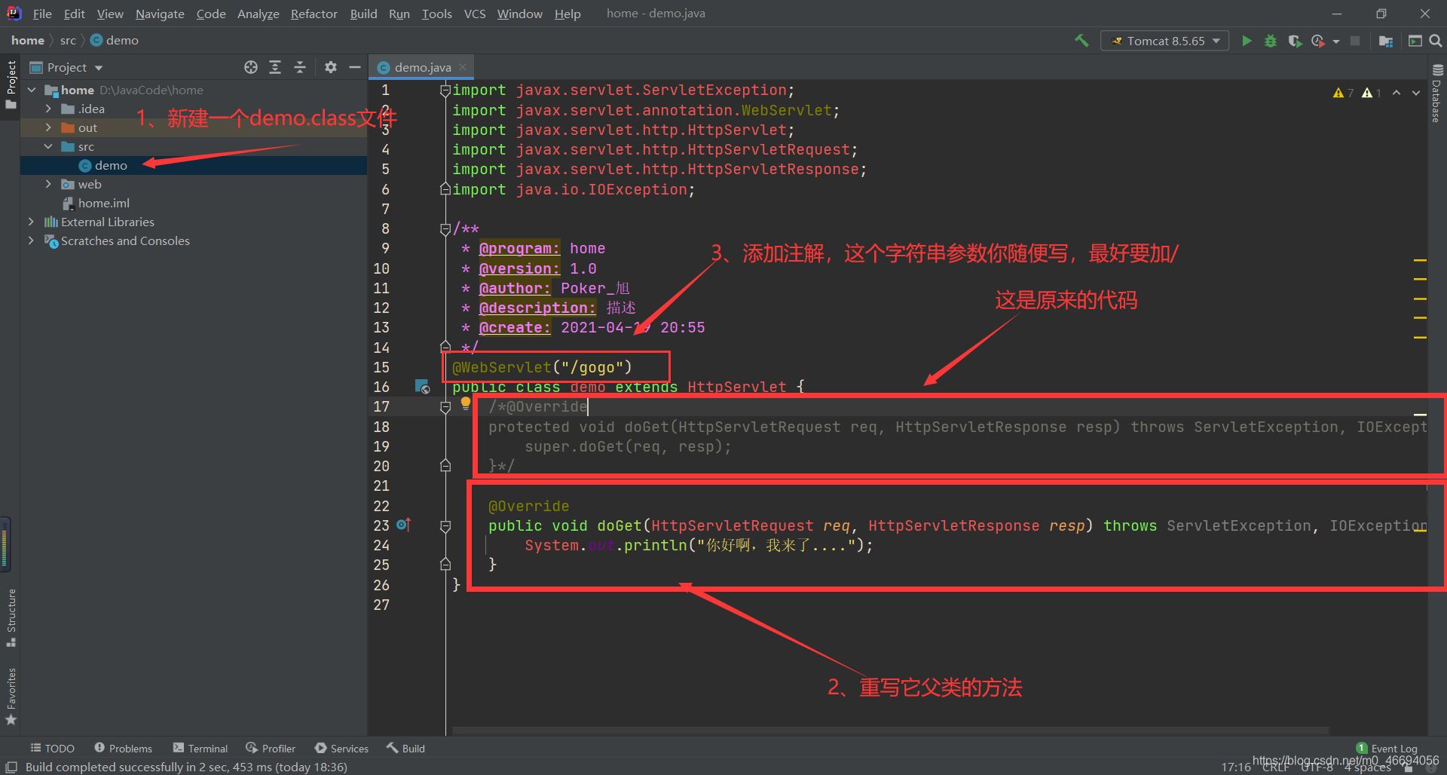Open the Problems tool window
The height and width of the screenshot is (775, 1447).
coord(123,748)
